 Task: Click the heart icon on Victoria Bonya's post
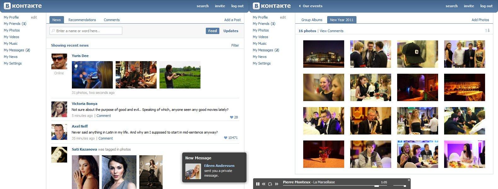pos(232,117)
